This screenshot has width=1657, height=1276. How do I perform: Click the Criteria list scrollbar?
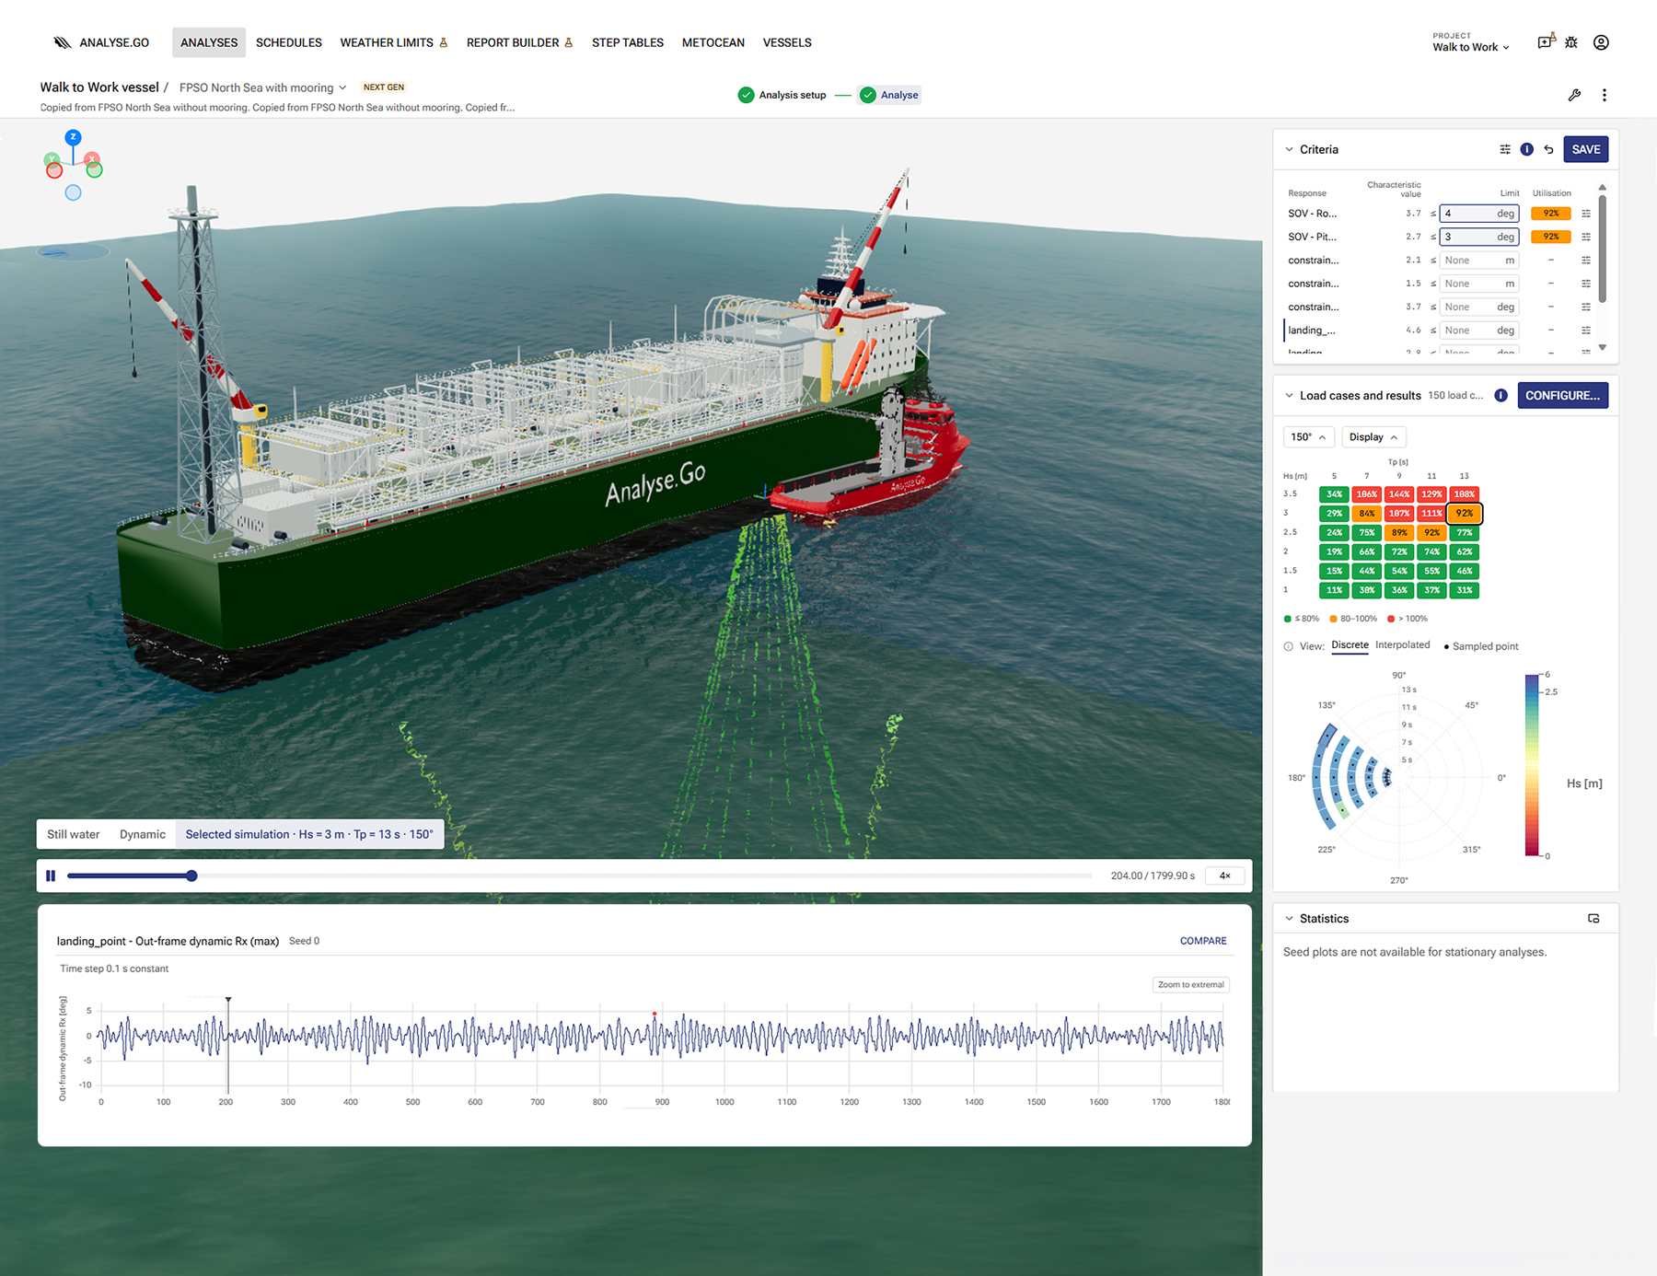[1603, 249]
